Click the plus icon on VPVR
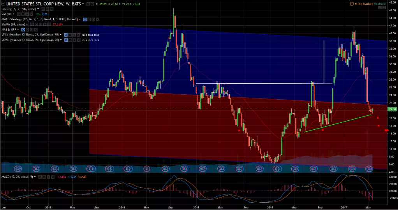The width and height of the screenshot is (398, 210). pos(74,40)
